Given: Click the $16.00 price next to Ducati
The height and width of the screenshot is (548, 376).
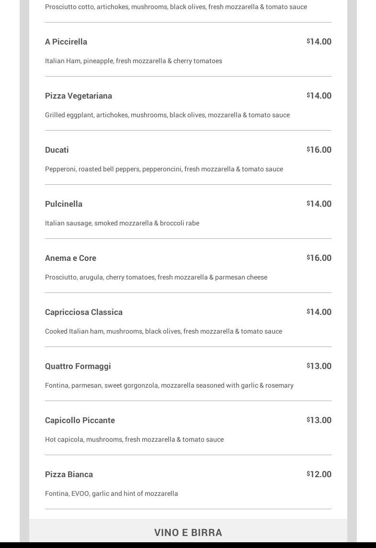Looking at the screenshot, I should click(319, 150).
